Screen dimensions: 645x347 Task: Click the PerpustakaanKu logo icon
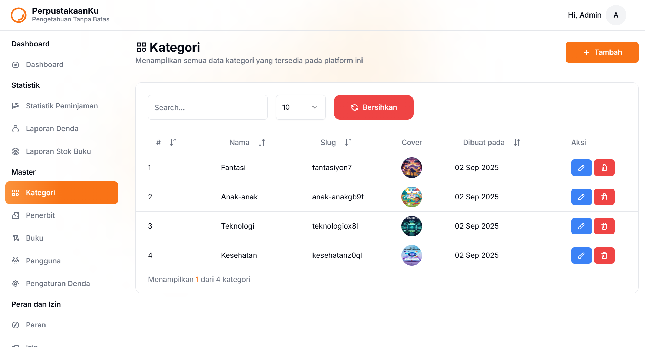coord(19,15)
